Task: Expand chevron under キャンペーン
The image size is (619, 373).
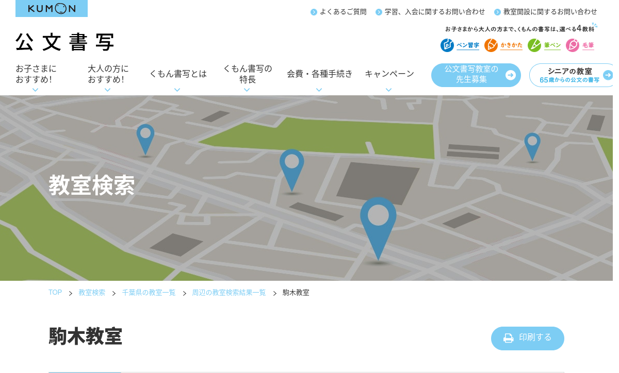Action: (x=388, y=90)
